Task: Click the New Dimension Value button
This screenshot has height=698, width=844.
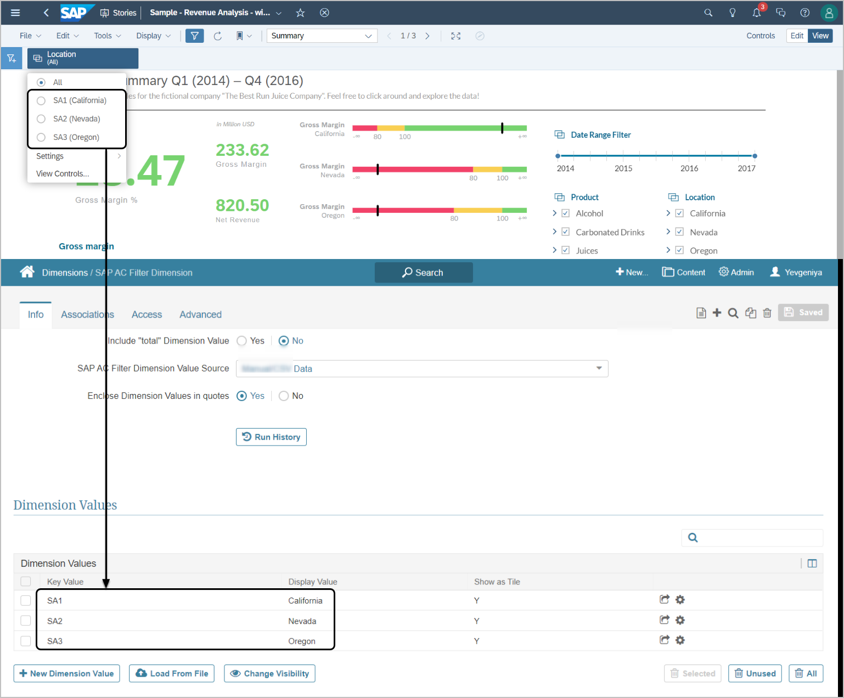Action: click(66, 674)
